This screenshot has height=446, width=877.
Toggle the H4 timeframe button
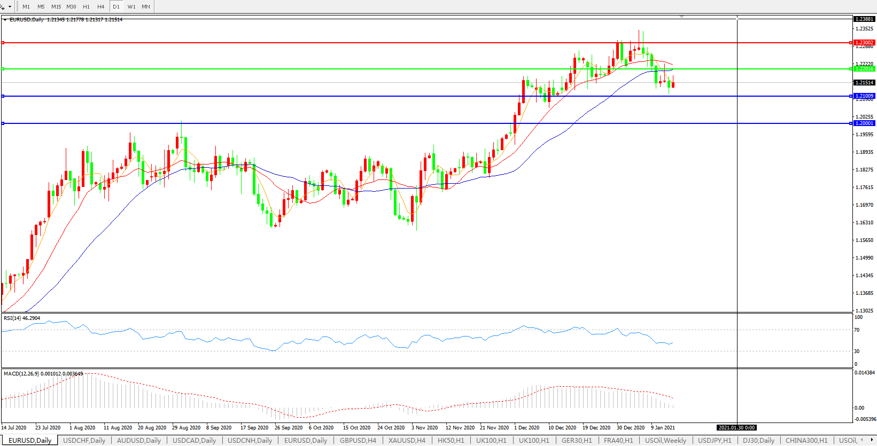coord(101,7)
